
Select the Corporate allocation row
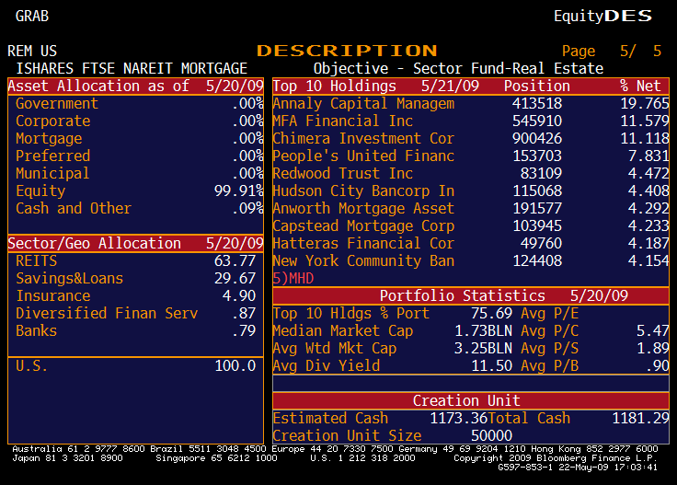coord(135,121)
